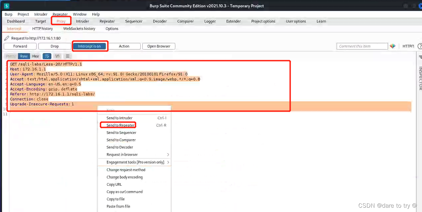Enable the word wrap icon
Screen dimensions: 422x212
tap(47, 56)
